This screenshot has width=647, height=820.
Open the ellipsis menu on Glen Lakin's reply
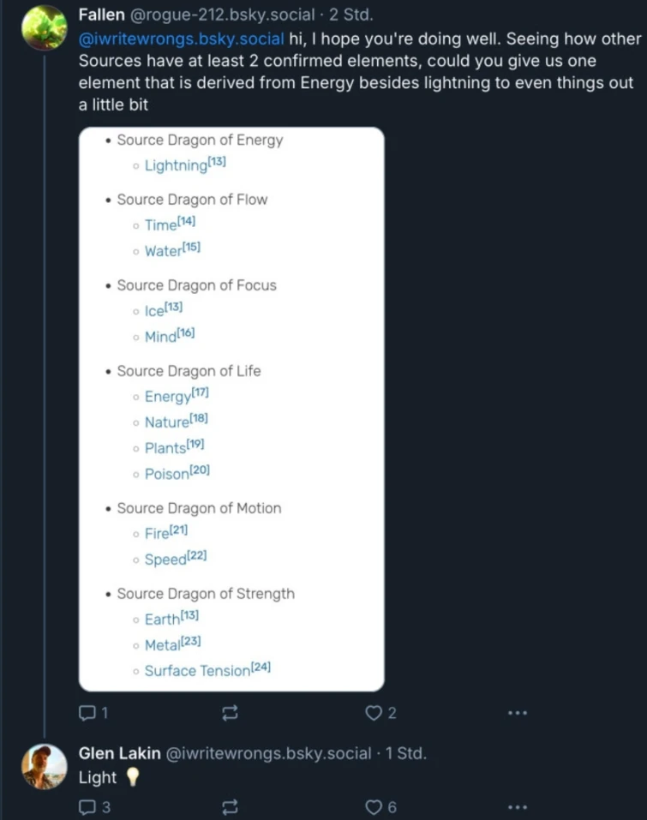517,806
